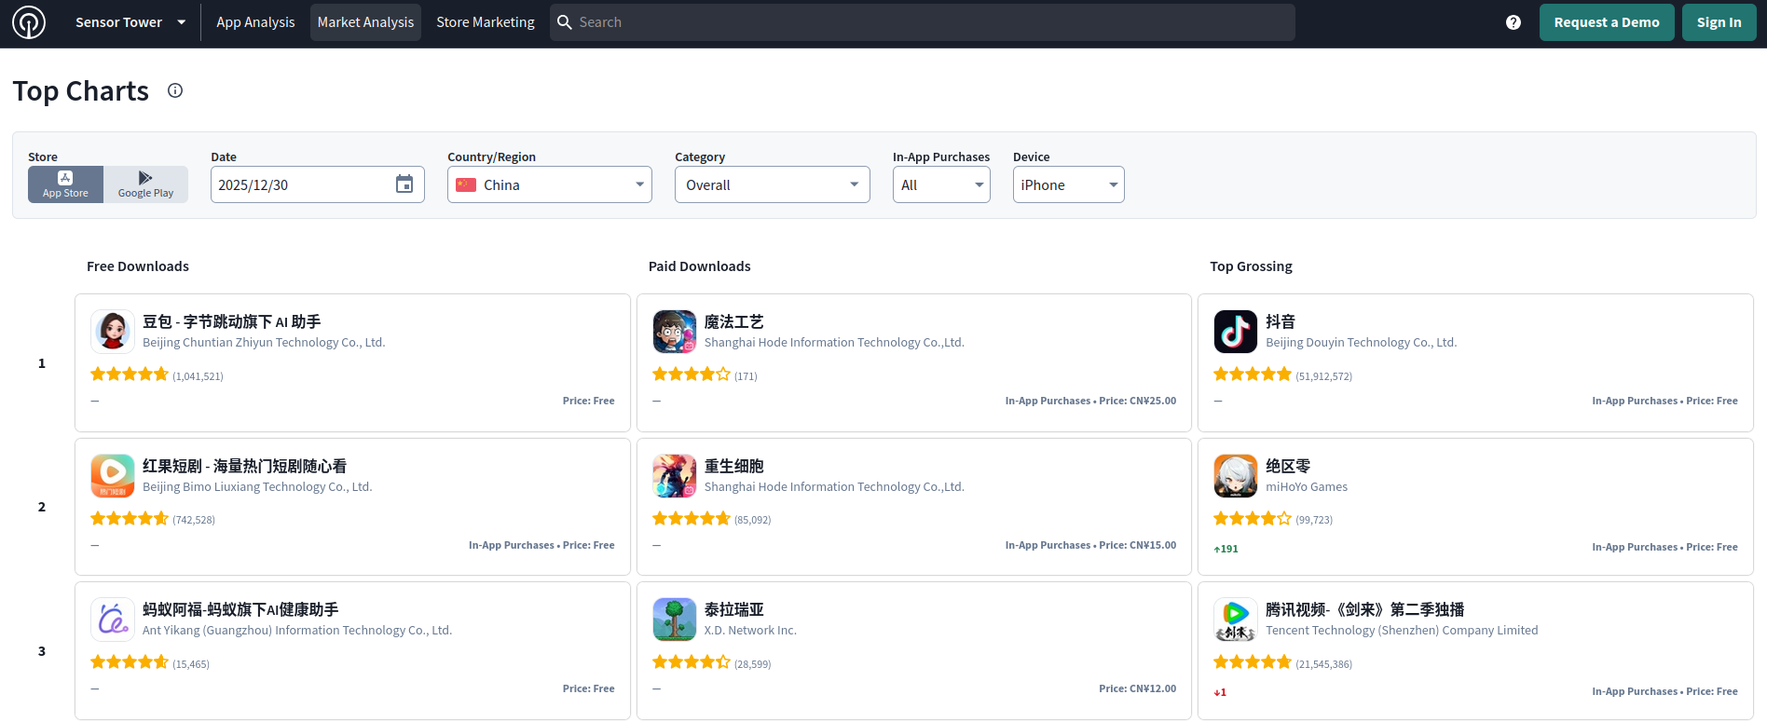The image size is (1767, 722).
Task: Click the Top Charts info icon
Action: (x=175, y=90)
